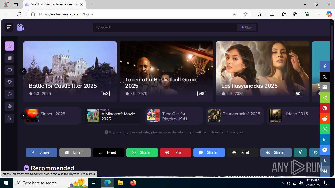This screenshot has height=188, width=335.
Task: Click the previous arrow on featured slider
Action: (23, 72)
